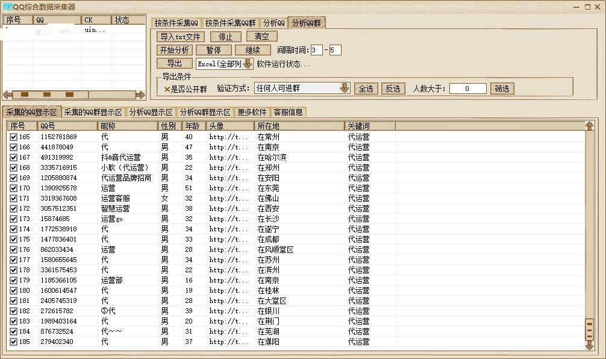The width and height of the screenshot is (606, 359).
Task: Click the 头像 column header
Action: click(x=230, y=126)
